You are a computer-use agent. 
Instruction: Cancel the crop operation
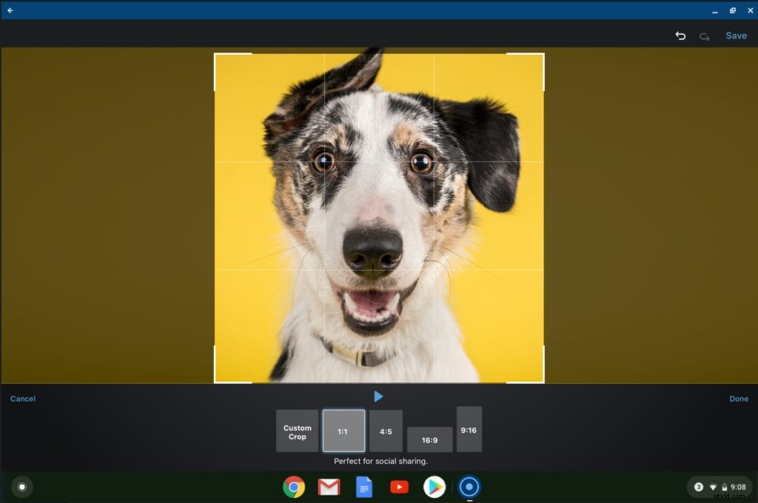[22, 399]
